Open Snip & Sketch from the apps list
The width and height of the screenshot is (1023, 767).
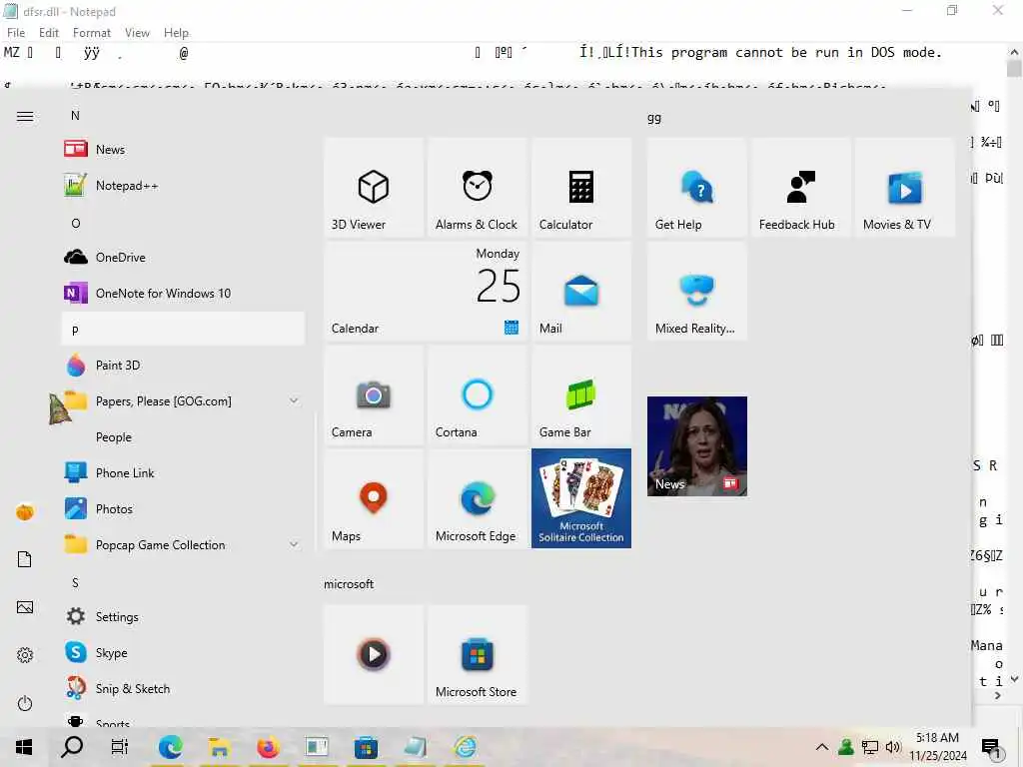(183, 689)
